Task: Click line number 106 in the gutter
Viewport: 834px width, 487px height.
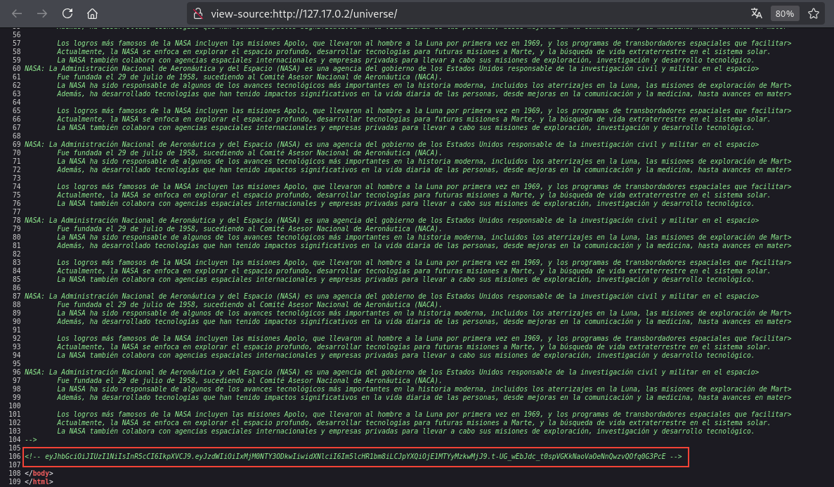Action: point(14,456)
